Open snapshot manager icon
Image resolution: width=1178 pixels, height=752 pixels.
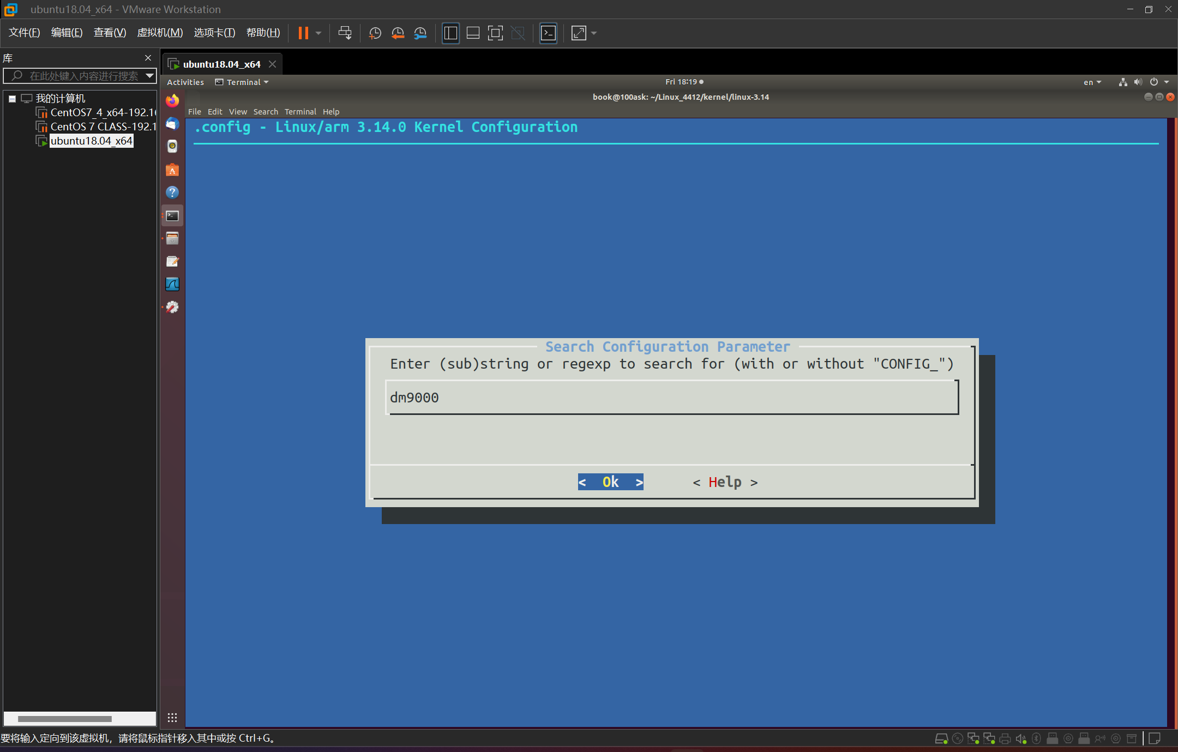[x=420, y=33]
